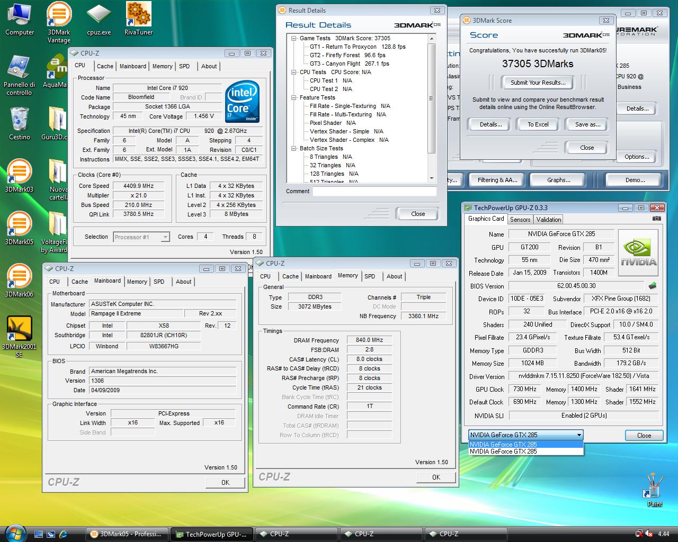Collapse the Game Tests tree node
Screen dimensions: 678x542
point(294,38)
